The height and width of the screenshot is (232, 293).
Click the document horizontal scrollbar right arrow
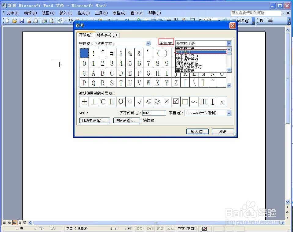(x=282, y=223)
